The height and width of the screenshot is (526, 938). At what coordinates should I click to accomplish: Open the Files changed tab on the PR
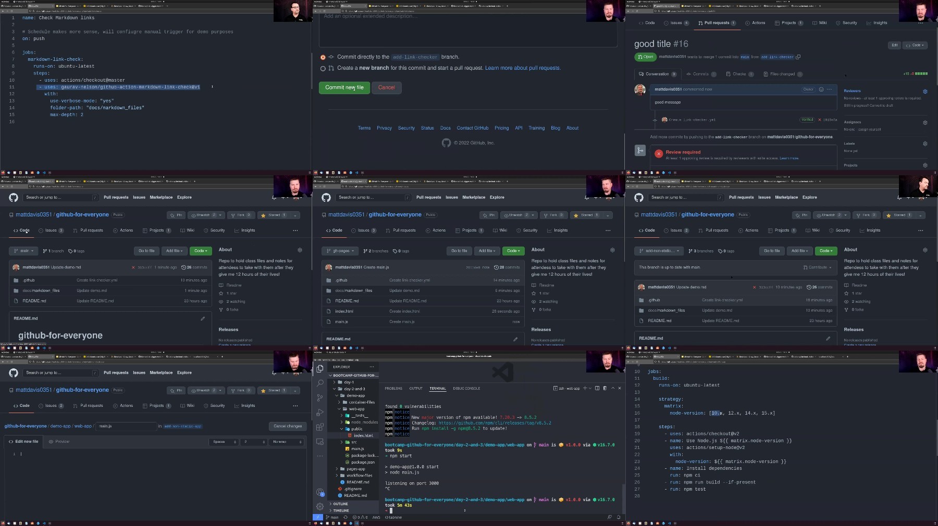pyautogui.click(x=782, y=74)
